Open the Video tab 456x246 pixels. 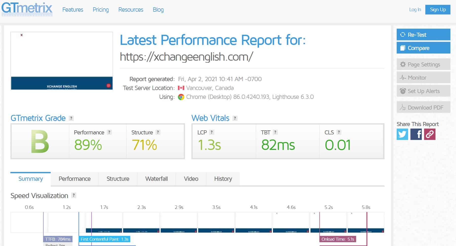[191, 179]
